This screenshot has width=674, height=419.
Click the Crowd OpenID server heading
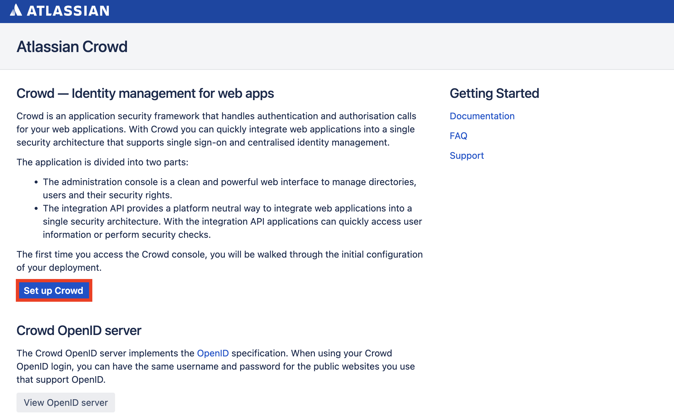pyautogui.click(x=79, y=330)
